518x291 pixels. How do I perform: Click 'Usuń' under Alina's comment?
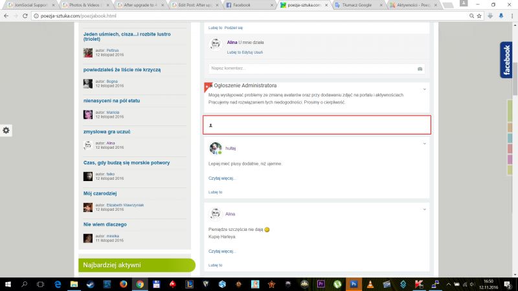pos(258,52)
